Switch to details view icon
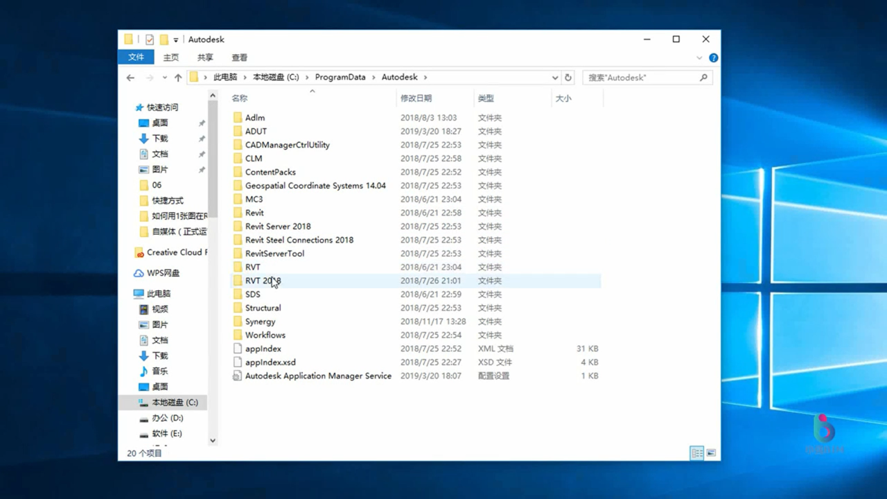Image resolution: width=887 pixels, height=499 pixels. coord(697,453)
